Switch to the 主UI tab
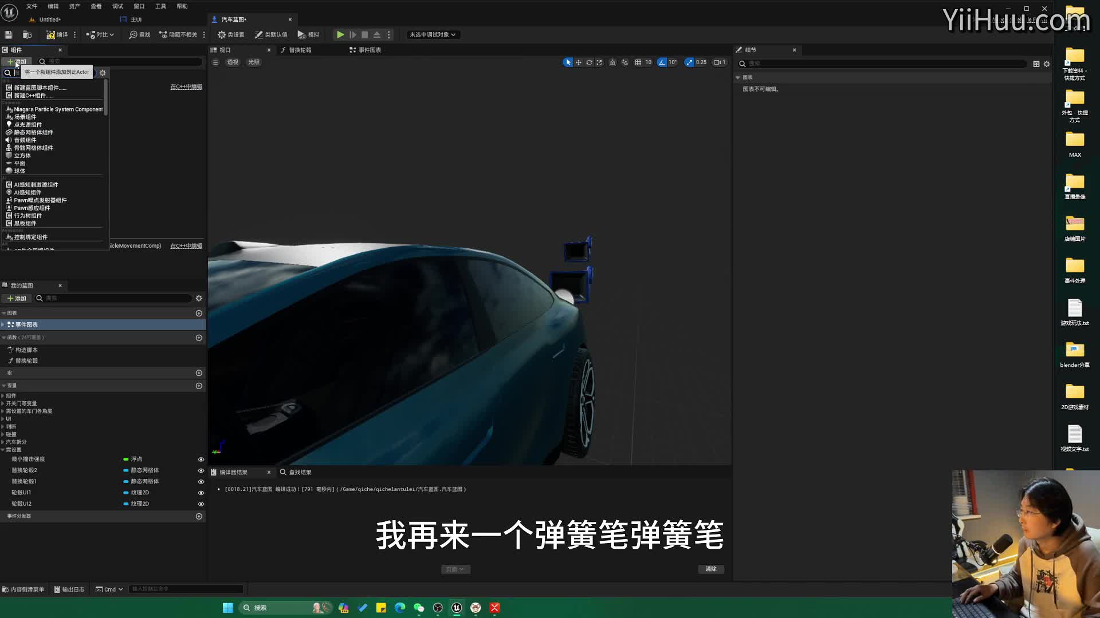Viewport: 1100px width, 618px height. [131, 19]
